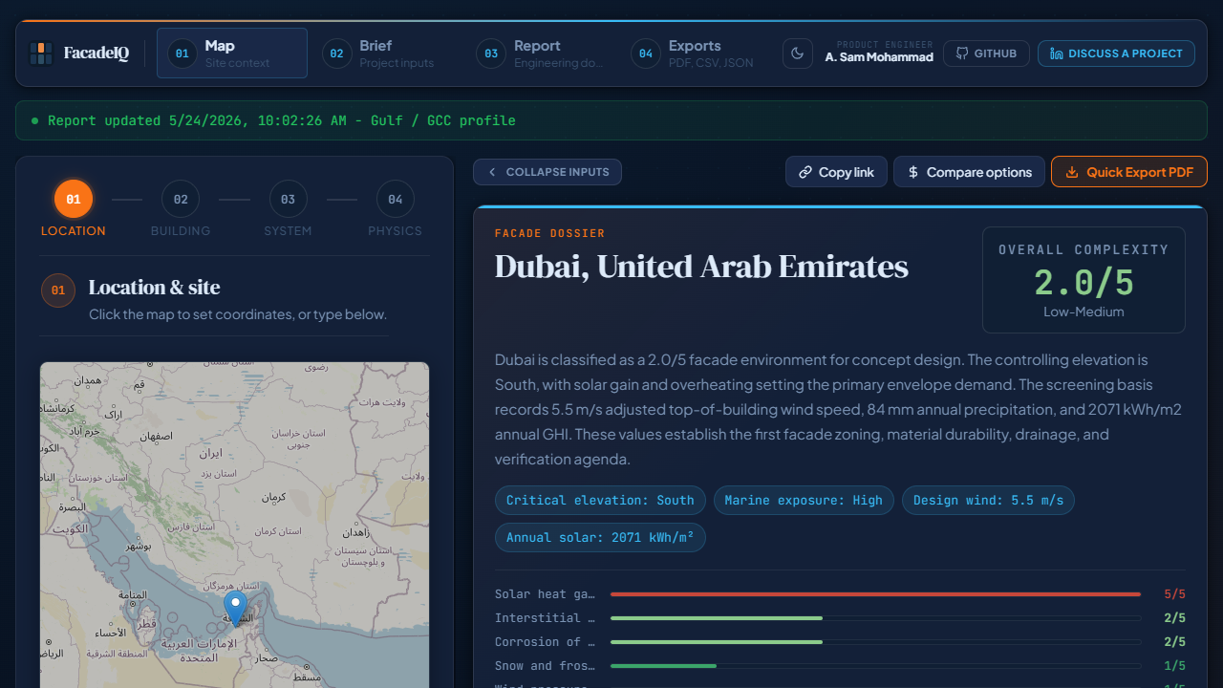
Task: Click the blue map location pin
Action: tap(235, 609)
